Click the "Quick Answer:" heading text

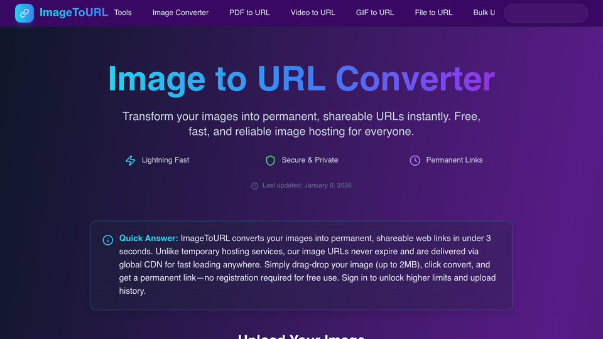[148, 239]
